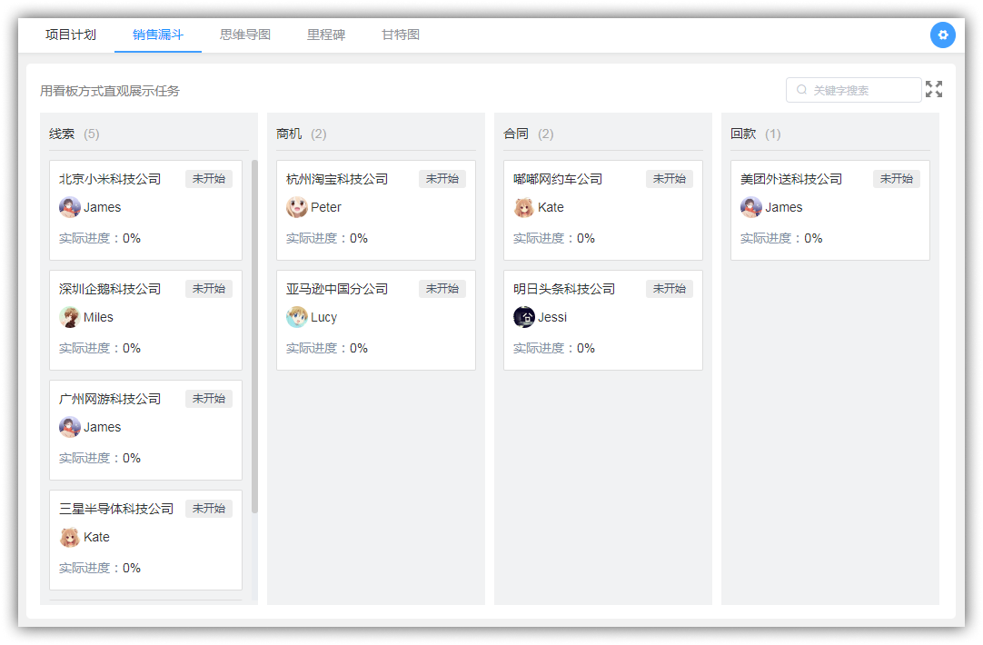The height and width of the screenshot is (645, 983).
Task: Click James avatar on 北京小米科技公司 card
Action: 70,207
